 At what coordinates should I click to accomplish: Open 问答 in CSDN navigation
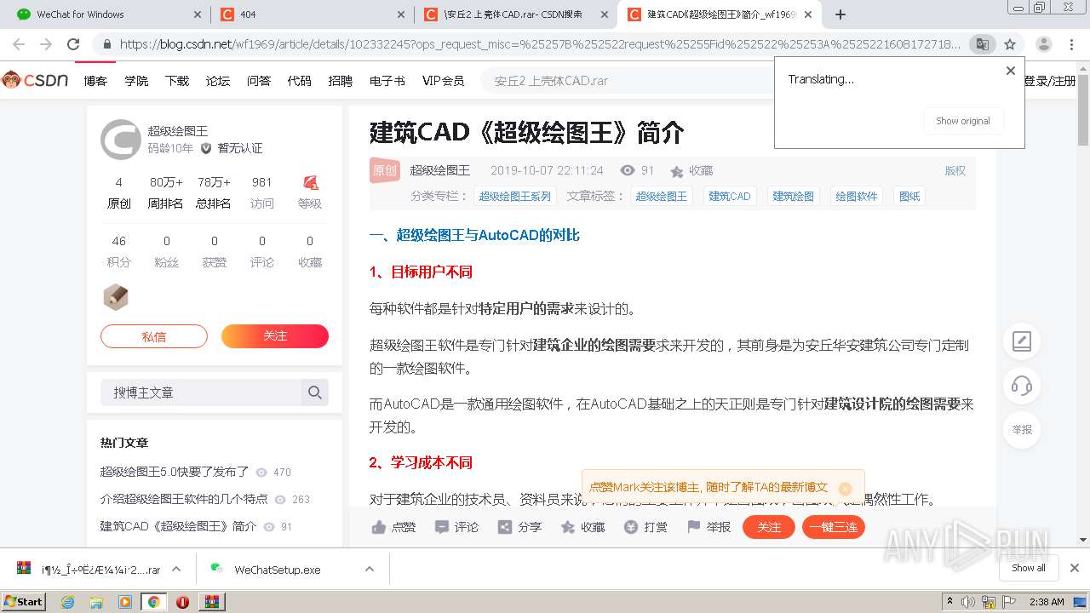259,81
